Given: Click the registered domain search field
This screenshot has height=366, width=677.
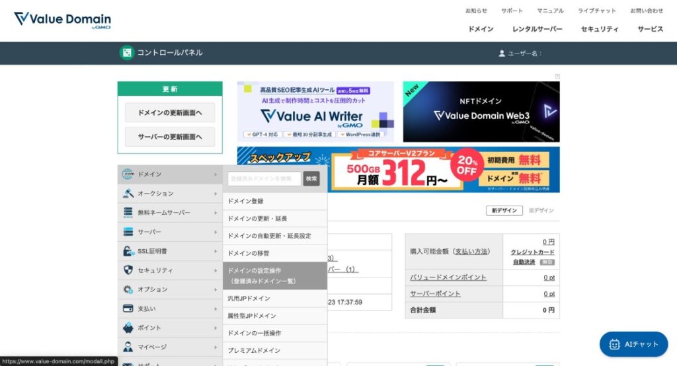Looking at the screenshot, I should coord(264,178).
